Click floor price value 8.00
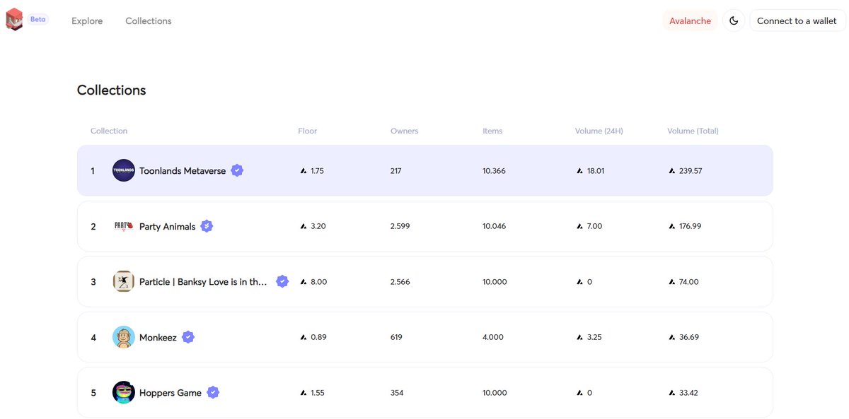The width and height of the screenshot is (849, 419). pos(318,282)
